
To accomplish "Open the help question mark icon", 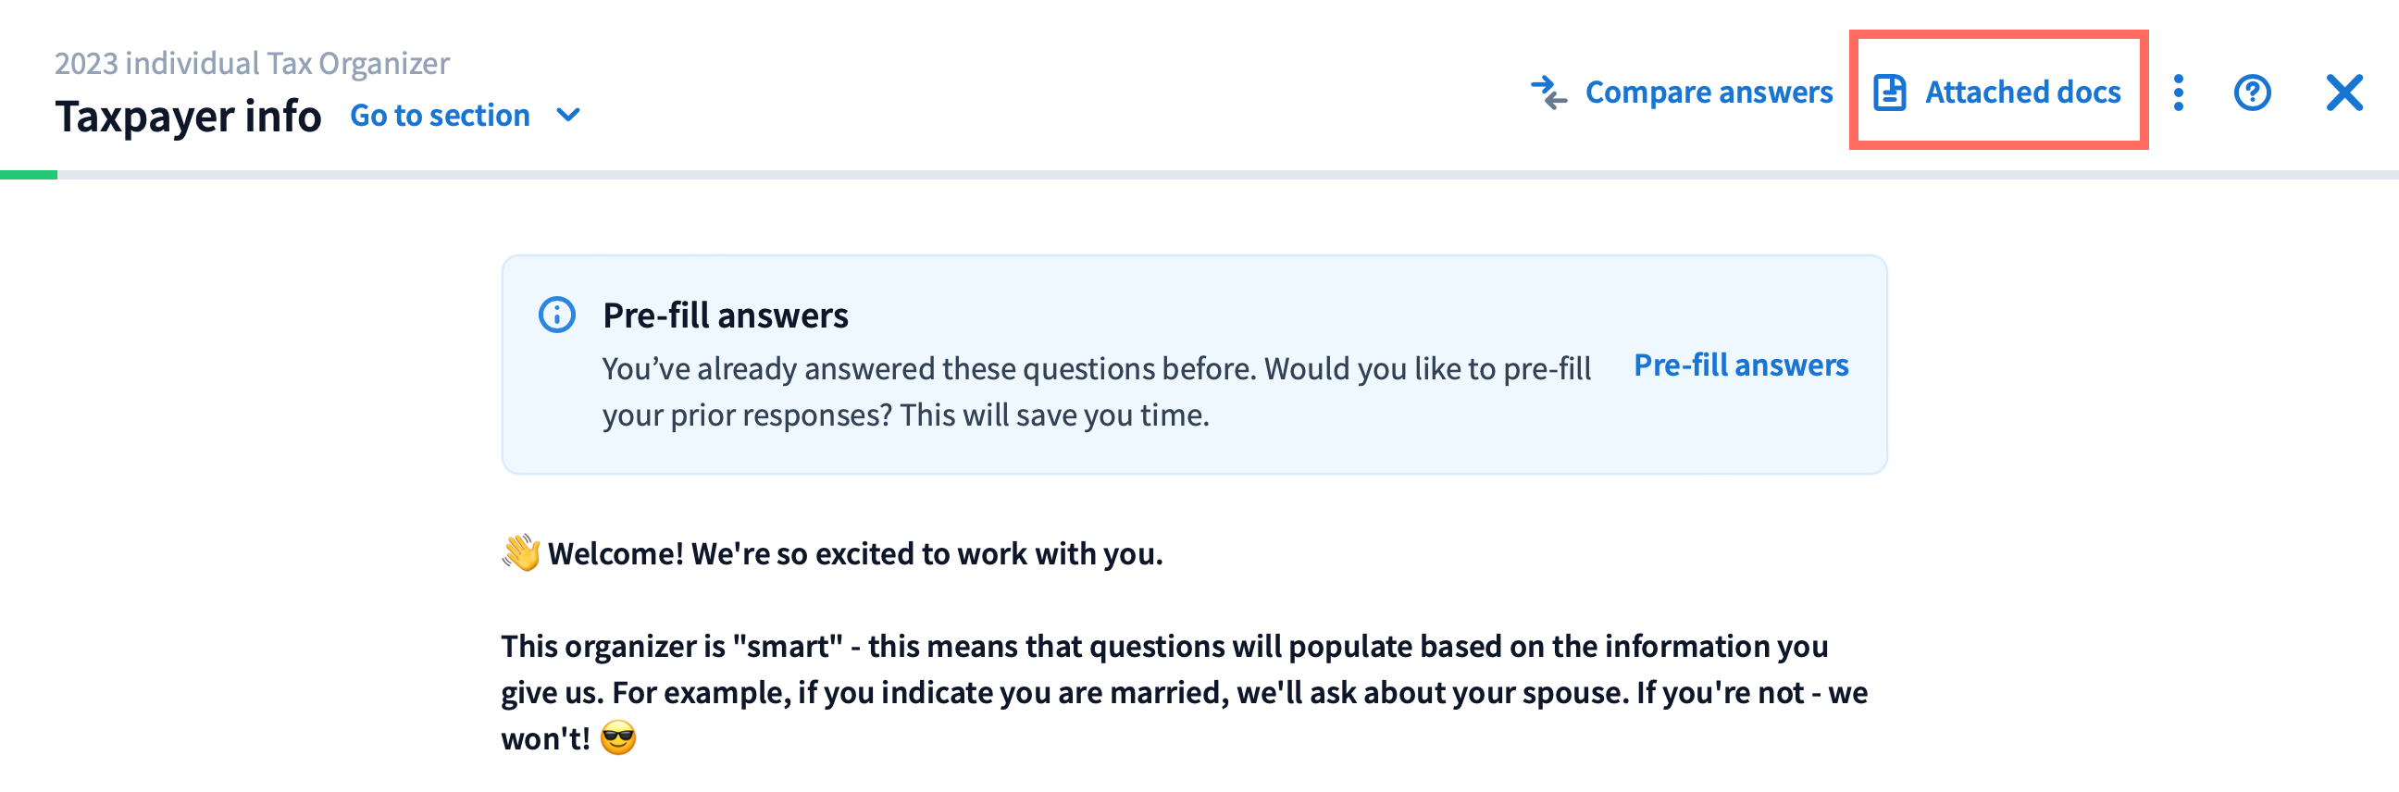I will tap(2252, 93).
